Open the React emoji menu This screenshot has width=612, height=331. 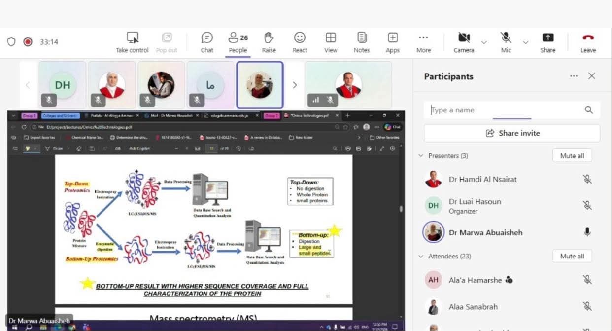pos(300,38)
